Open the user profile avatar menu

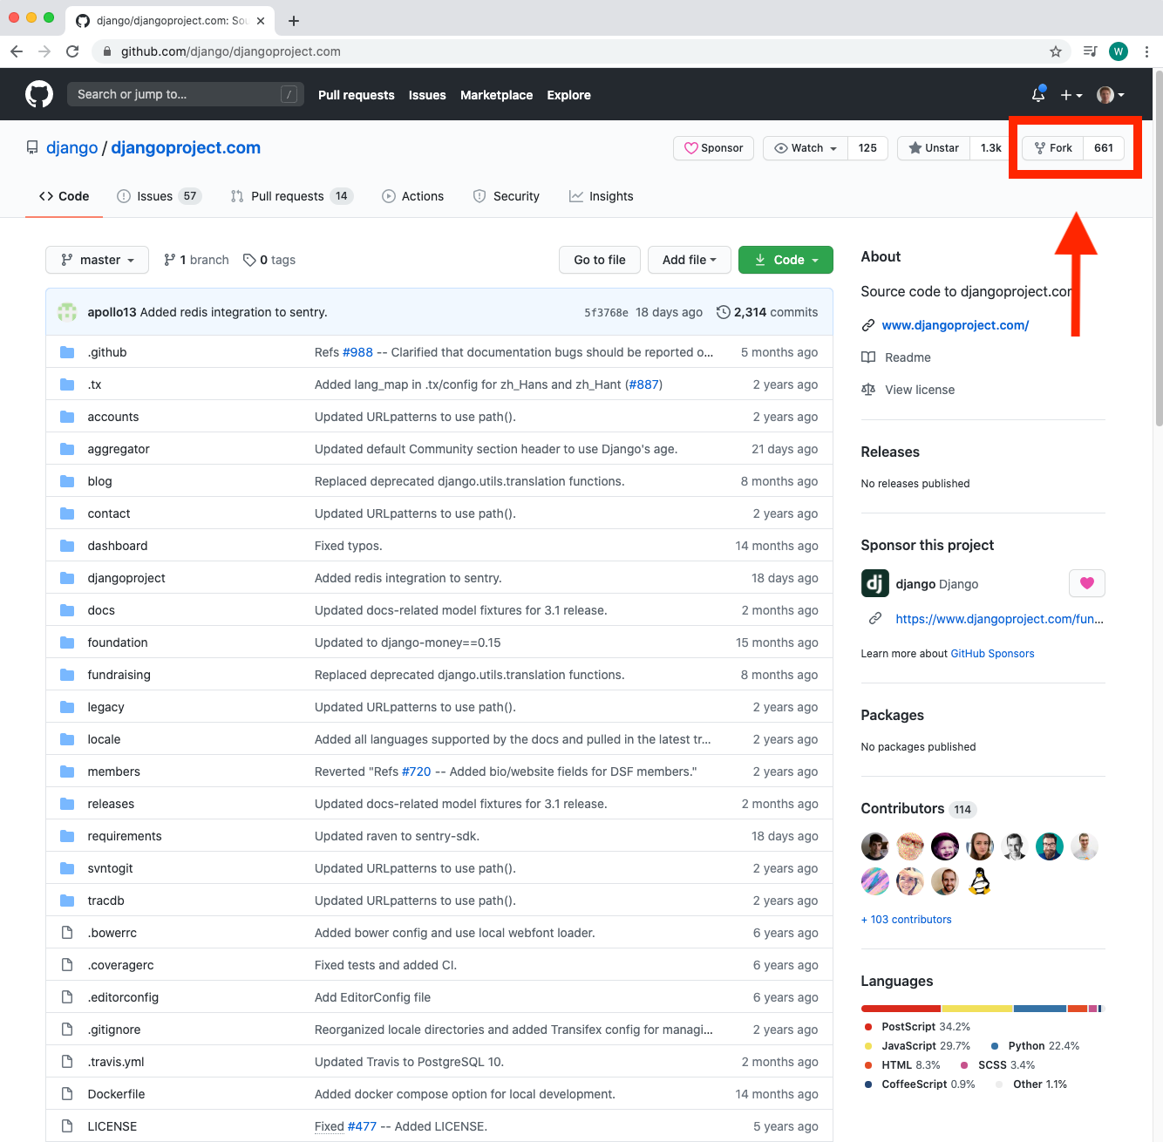[x=1111, y=94]
